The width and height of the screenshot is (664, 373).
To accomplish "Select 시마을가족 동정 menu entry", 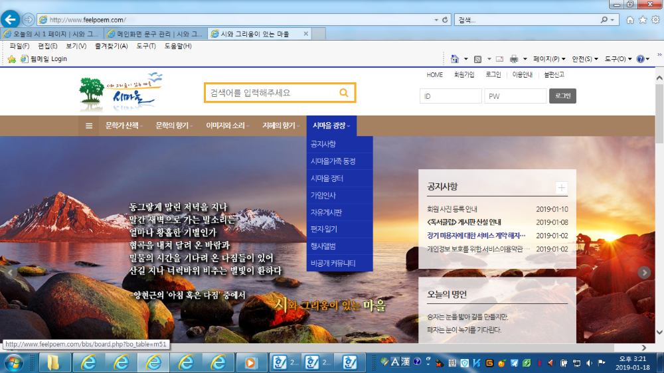I will pos(339,161).
